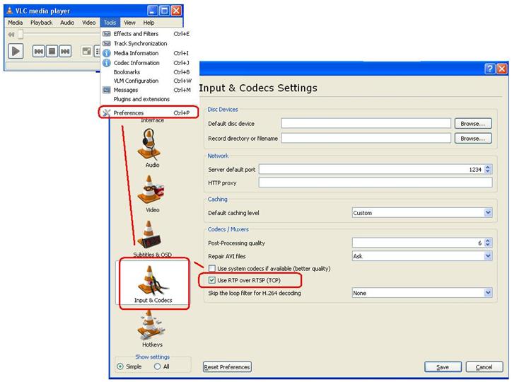This screenshot has width=512, height=382.
Task: Select the Simple show settings radio
Action: pos(120,366)
